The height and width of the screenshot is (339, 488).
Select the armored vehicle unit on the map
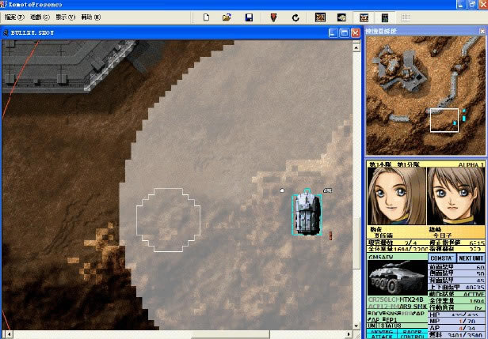coord(306,213)
